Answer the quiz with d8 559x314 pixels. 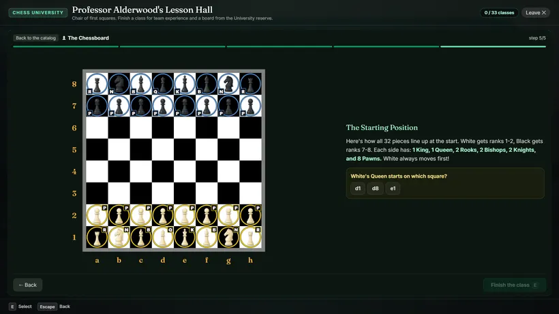(x=375, y=188)
